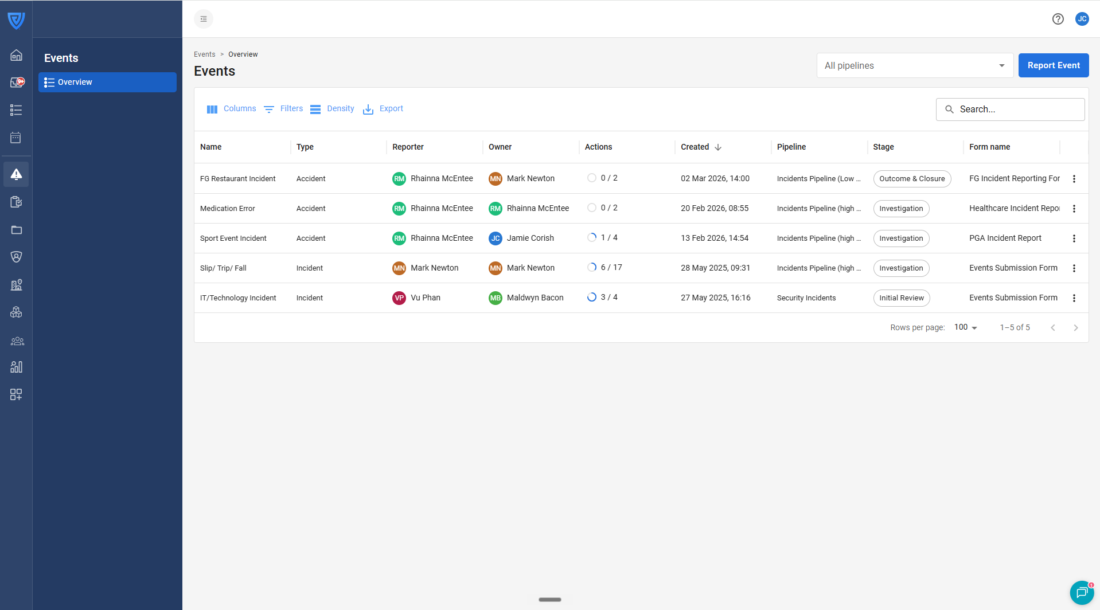This screenshot has width=1100, height=610.
Task: Change table Density
Action: pos(332,109)
